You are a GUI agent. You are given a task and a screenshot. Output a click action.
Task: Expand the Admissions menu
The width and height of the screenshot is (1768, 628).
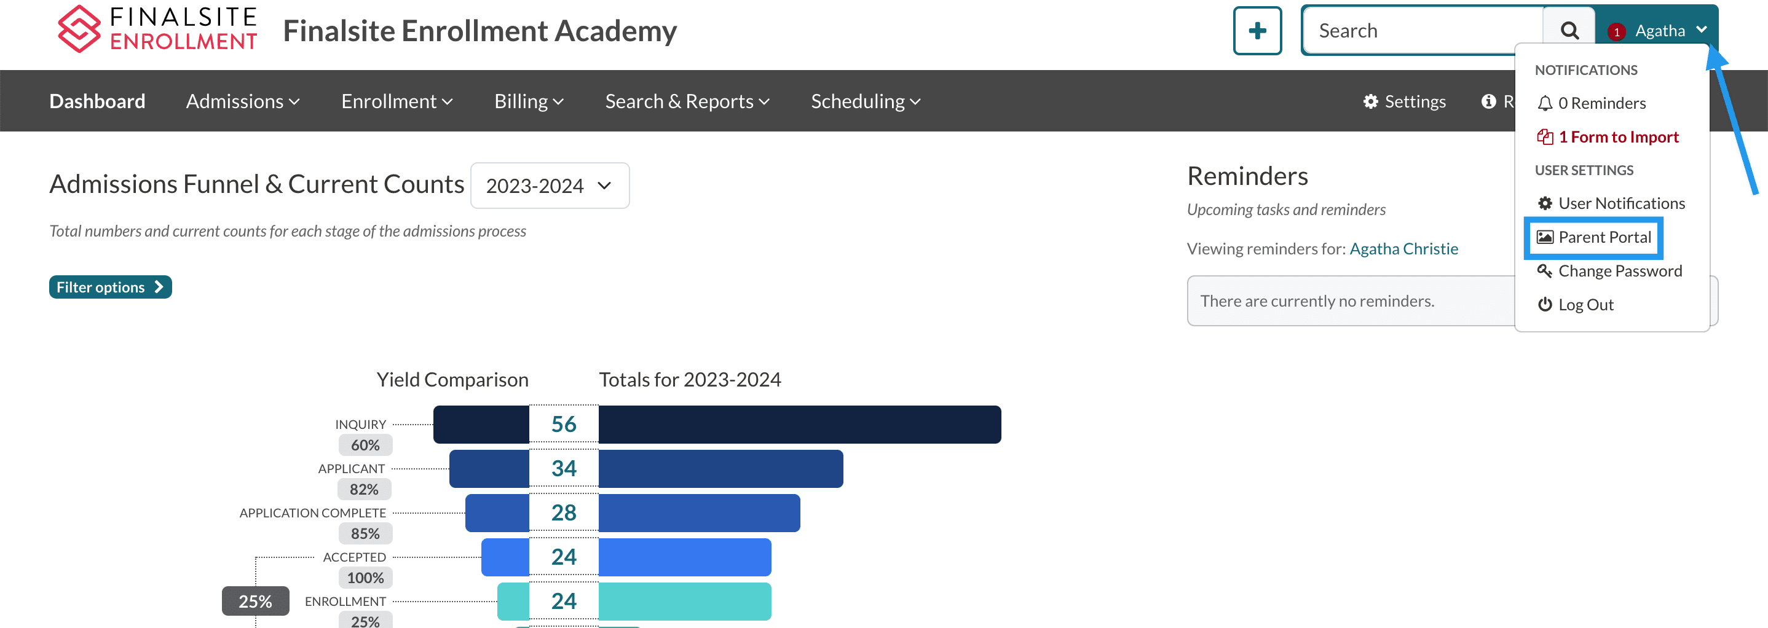pos(243,101)
